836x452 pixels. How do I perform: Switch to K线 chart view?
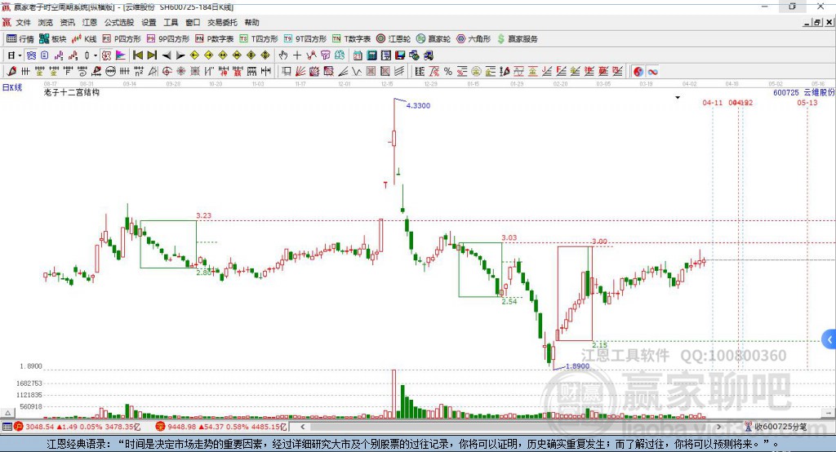click(84, 39)
